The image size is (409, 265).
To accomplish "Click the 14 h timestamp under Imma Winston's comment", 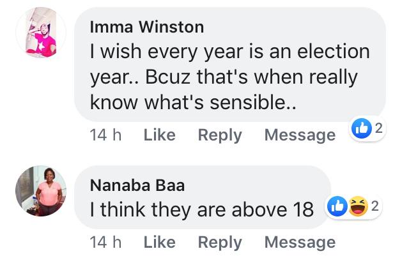I will 106,135.
